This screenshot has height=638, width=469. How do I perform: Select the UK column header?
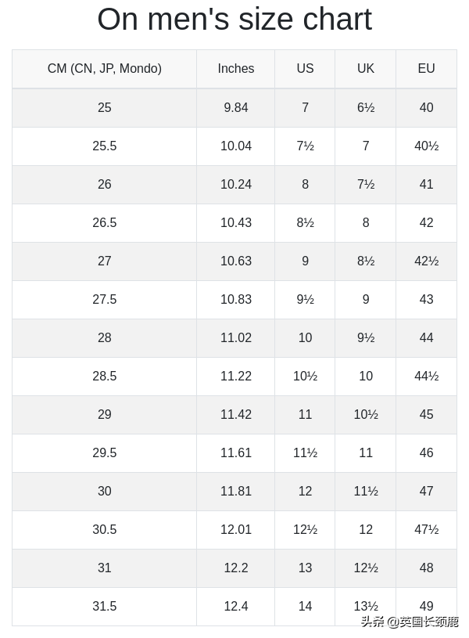(x=366, y=69)
